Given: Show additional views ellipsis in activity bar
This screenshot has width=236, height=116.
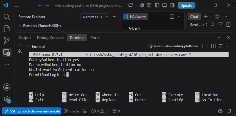Looking at the screenshot, I should coord(7,64).
